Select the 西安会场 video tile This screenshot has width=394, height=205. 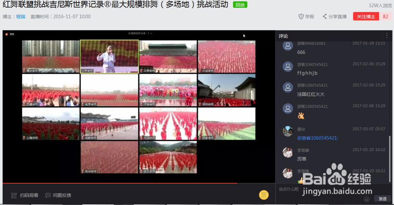(x=227, y=124)
